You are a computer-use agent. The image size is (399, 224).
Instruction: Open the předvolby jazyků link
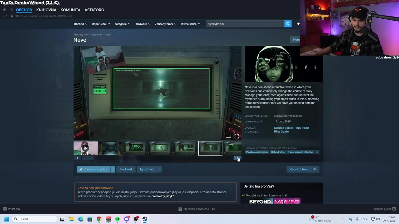coord(163,196)
